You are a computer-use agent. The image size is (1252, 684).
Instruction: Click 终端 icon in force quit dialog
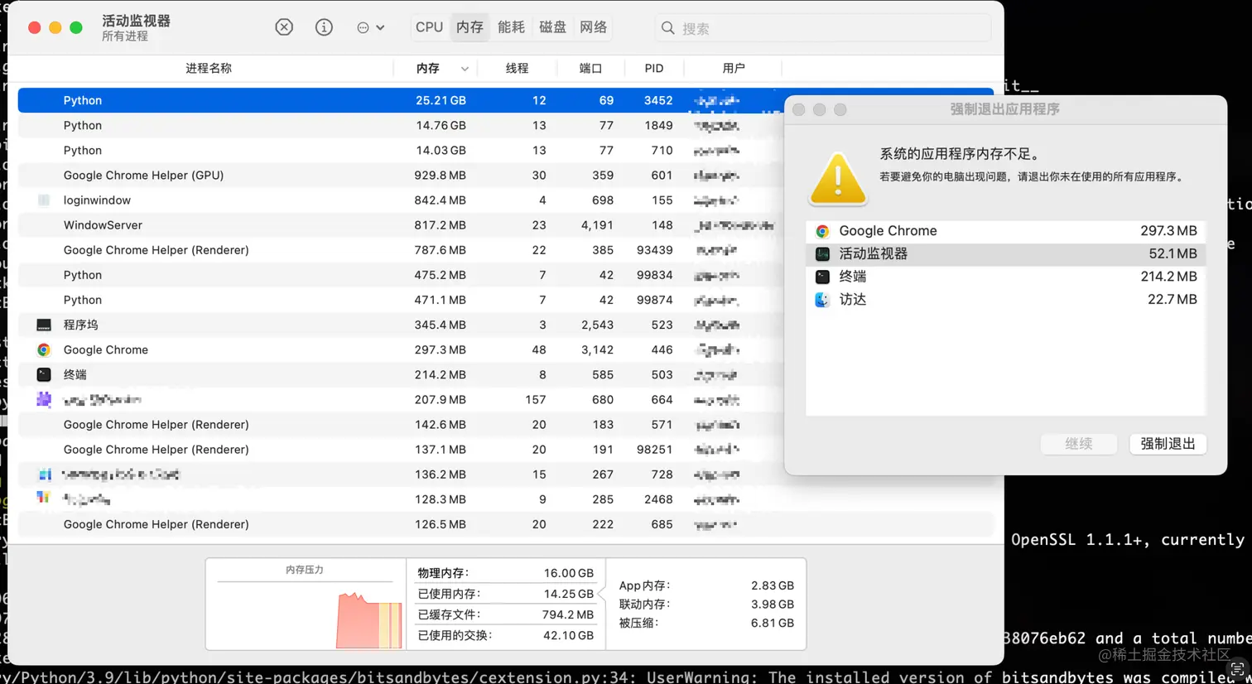(x=821, y=277)
